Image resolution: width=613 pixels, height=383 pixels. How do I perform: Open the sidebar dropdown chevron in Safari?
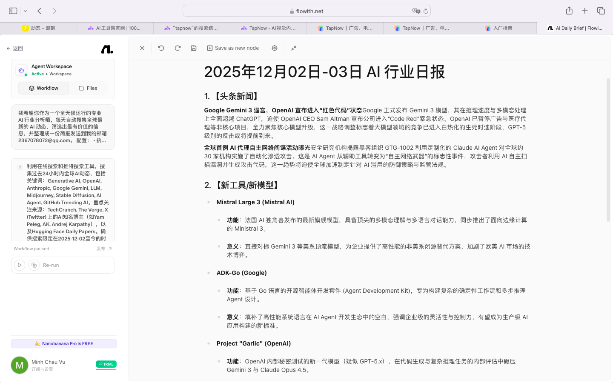pyautogui.click(x=26, y=11)
